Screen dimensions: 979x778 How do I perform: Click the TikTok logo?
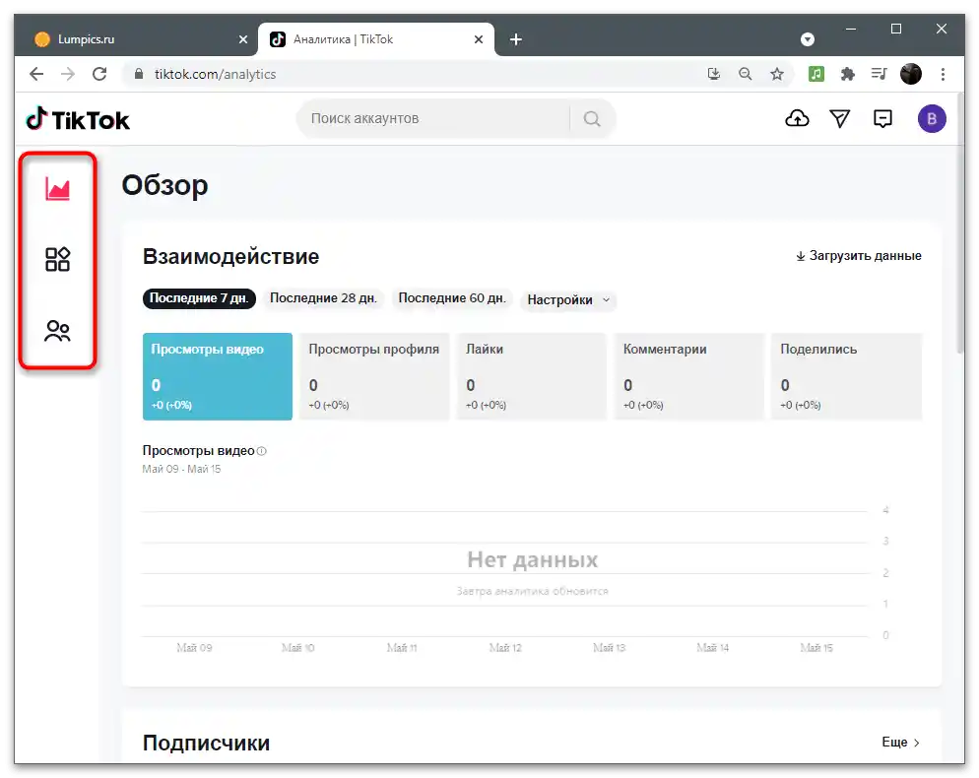click(78, 118)
